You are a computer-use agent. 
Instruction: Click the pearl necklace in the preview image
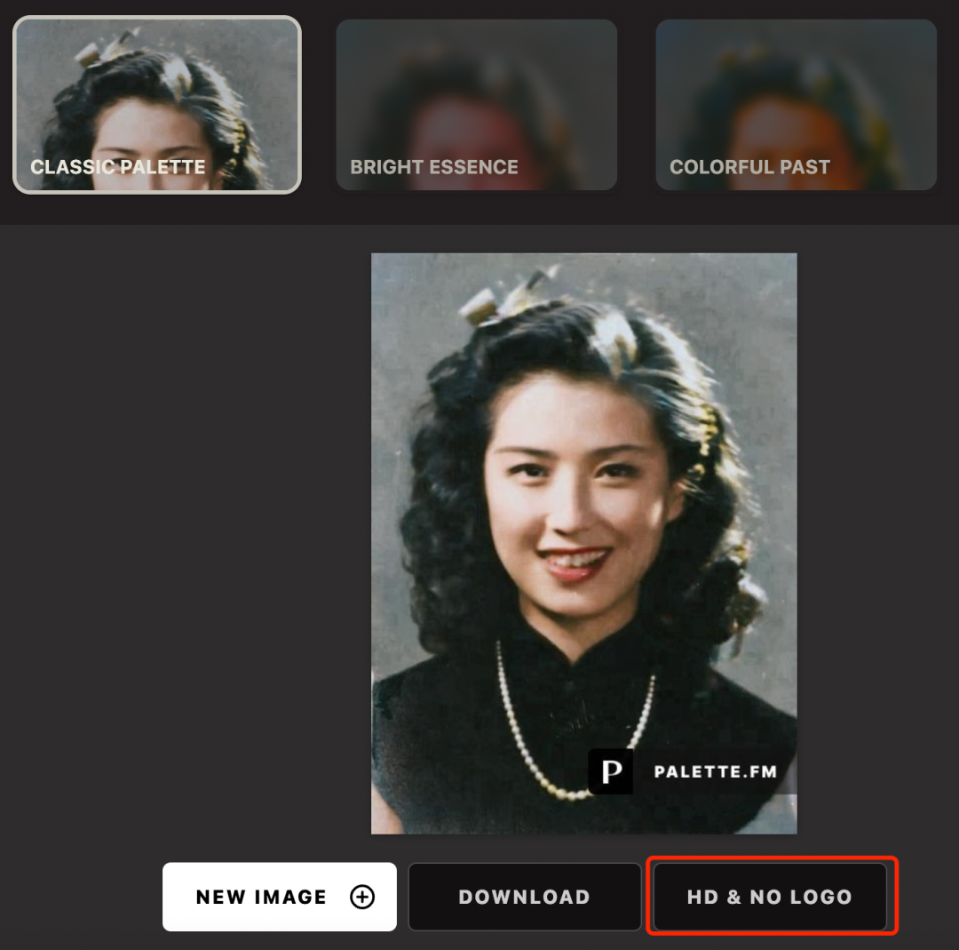515,720
